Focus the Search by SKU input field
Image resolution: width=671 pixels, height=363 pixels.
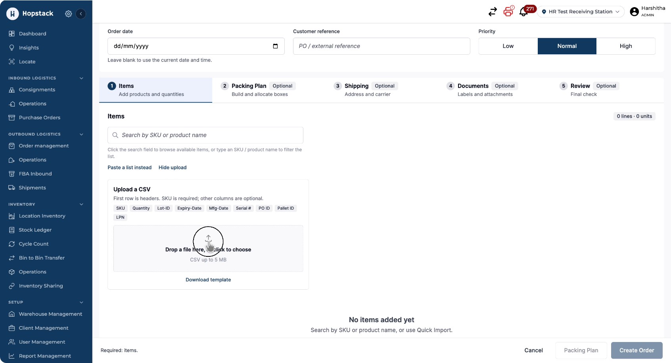(x=205, y=135)
